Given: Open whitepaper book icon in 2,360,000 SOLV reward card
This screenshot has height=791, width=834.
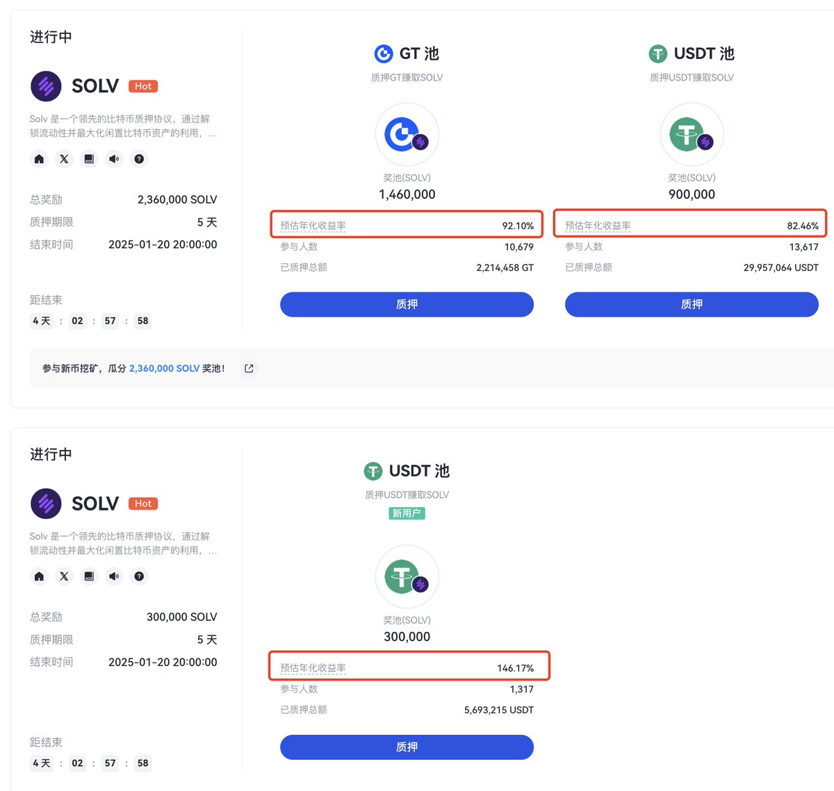Looking at the screenshot, I should pyautogui.click(x=89, y=159).
